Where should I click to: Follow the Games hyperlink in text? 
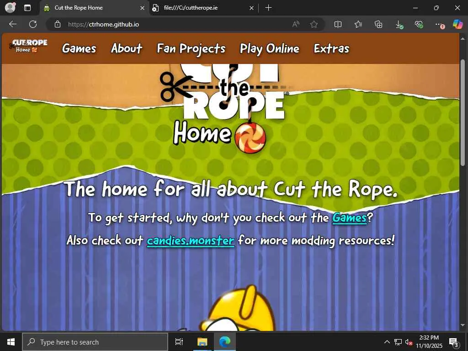349,218
